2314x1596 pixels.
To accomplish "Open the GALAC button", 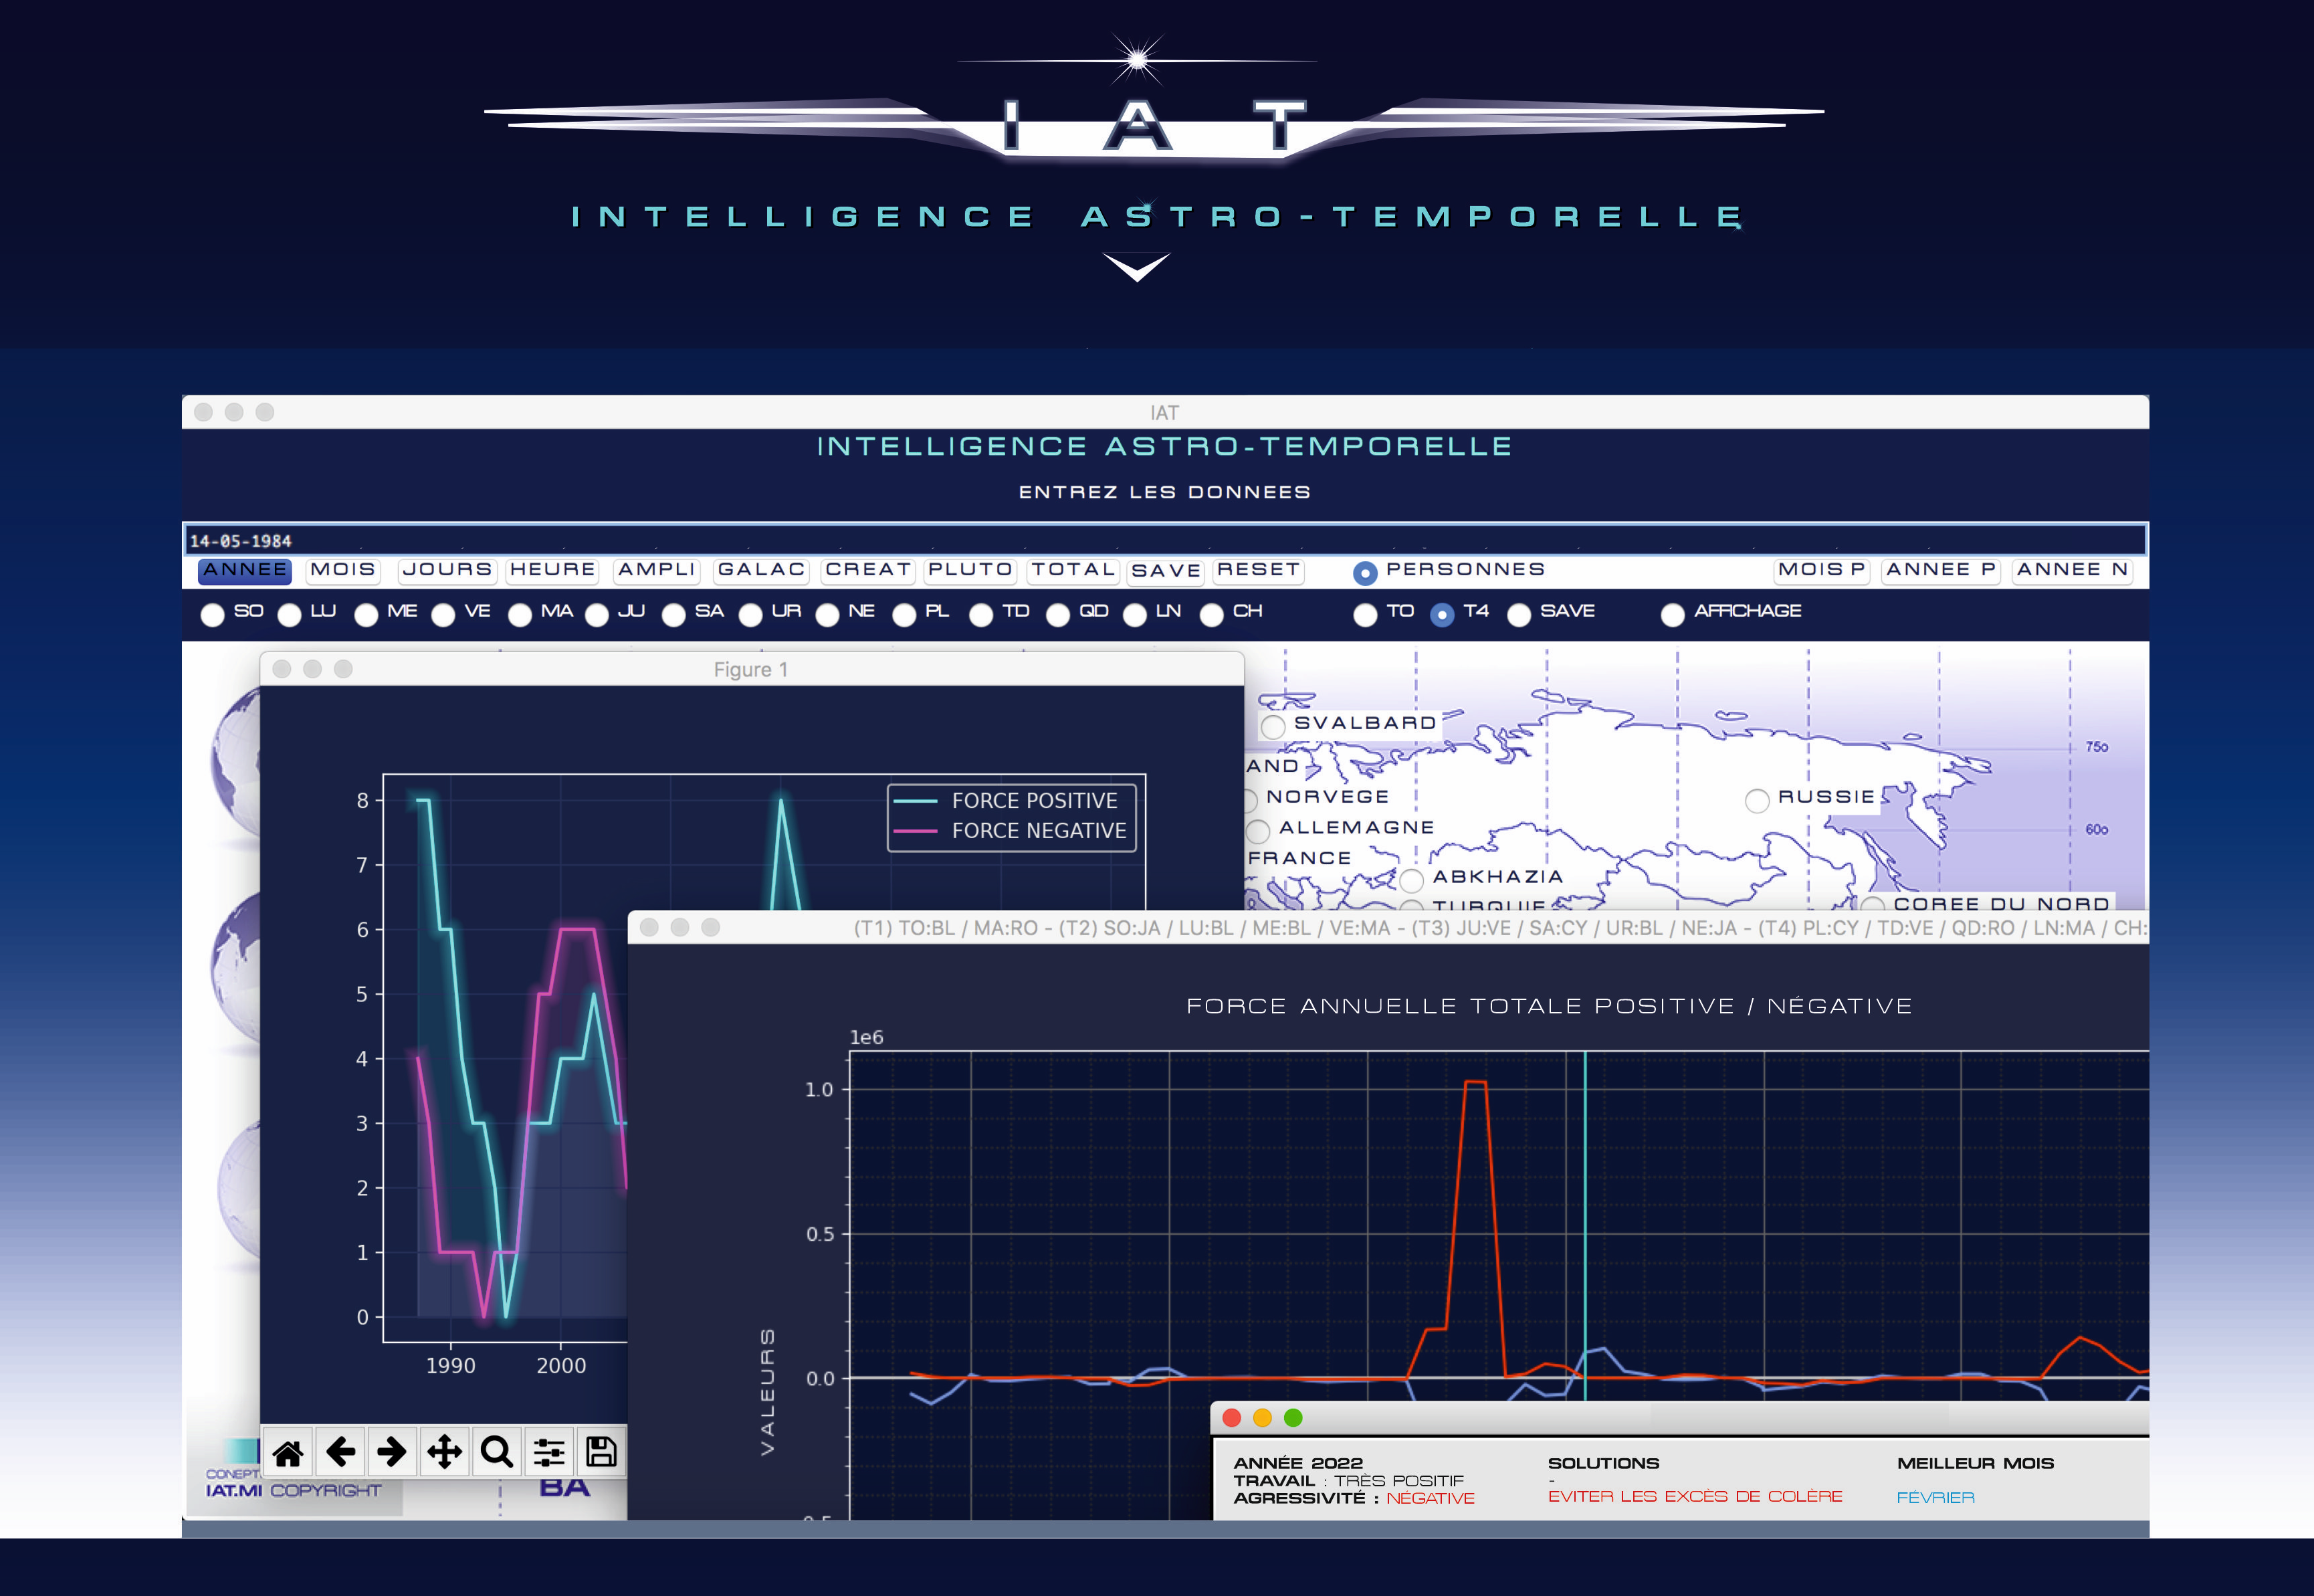I will click(762, 570).
